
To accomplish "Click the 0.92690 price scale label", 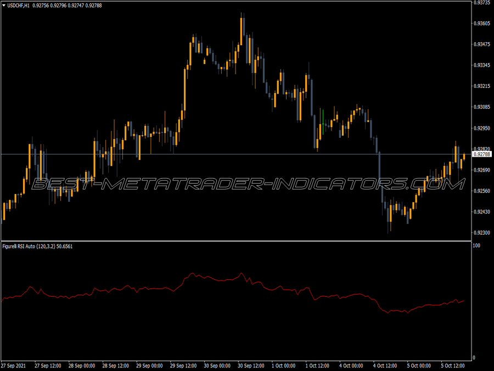I will tap(482, 170).
